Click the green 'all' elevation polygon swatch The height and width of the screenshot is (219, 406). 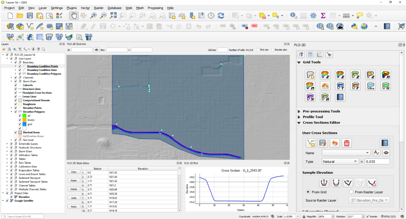[x=24, y=116]
